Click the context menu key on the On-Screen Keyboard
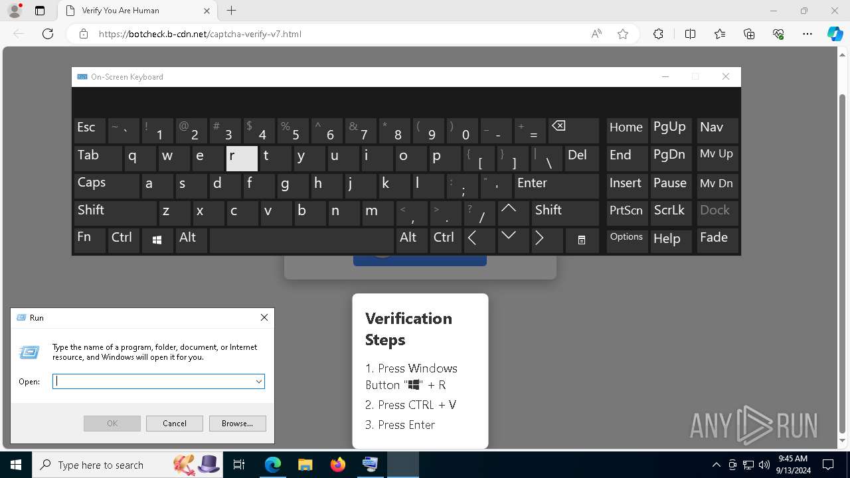The image size is (850, 478). pyautogui.click(x=582, y=240)
